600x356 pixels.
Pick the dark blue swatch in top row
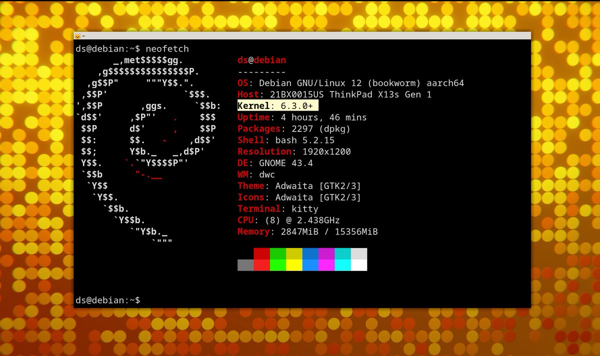[x=310, y=253]
